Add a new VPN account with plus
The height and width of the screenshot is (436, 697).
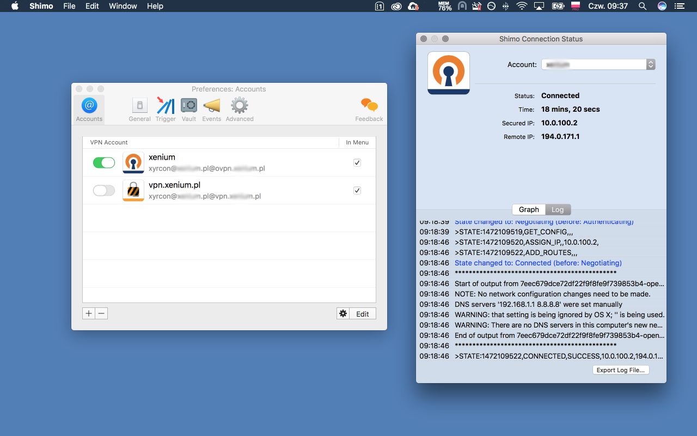point(89,313)
